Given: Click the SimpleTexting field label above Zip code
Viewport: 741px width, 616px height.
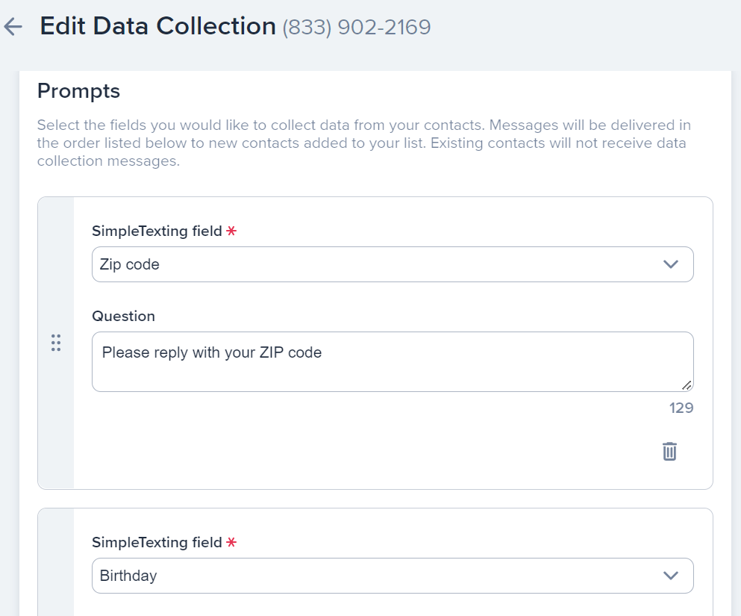Looking at the screenshot, I should [x=157, y=231].
